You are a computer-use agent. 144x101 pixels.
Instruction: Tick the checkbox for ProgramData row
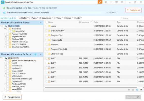point(47,40)
